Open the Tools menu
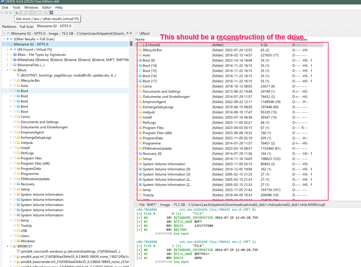This screenshot has height=267, width=361. point(16,7)
